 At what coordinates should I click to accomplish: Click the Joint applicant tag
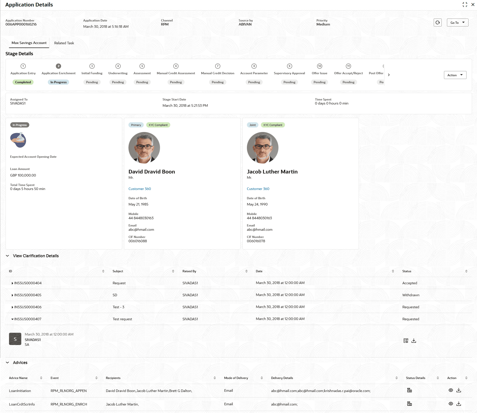[252, 125]
